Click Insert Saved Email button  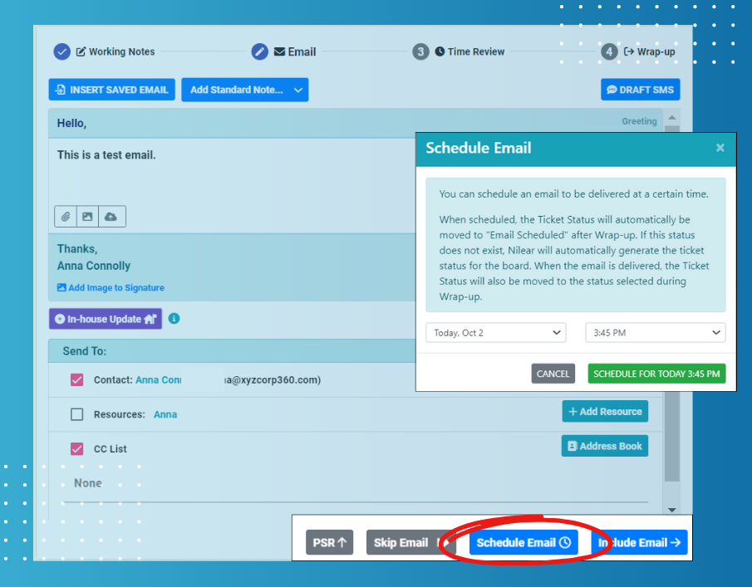112,90
